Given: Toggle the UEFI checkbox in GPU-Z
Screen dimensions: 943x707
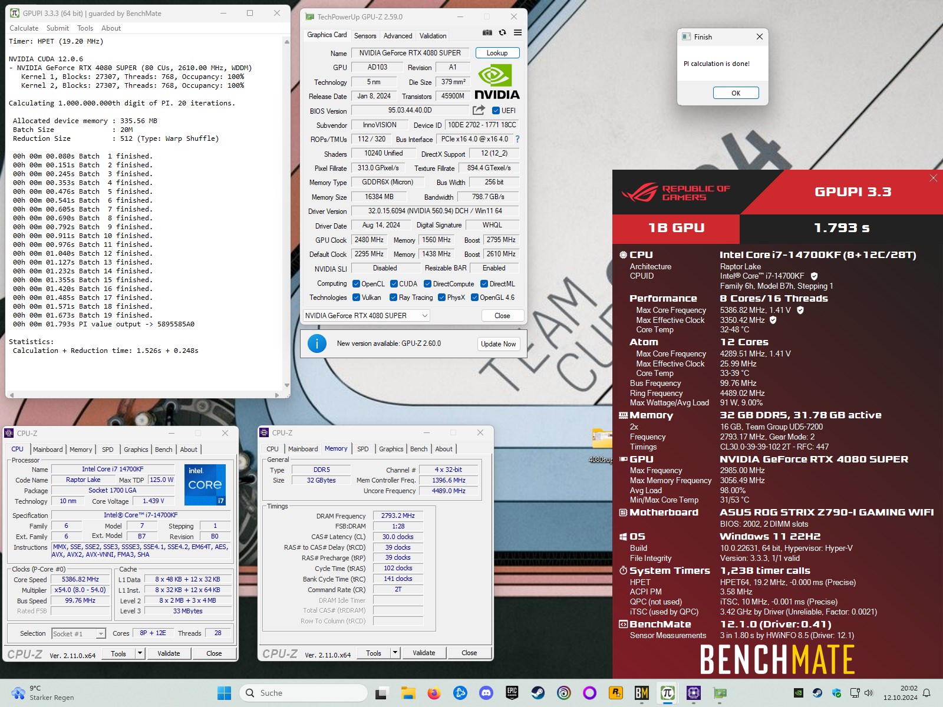Looking at the screenshot, I should pyautogui.click(x=496, y=111).
